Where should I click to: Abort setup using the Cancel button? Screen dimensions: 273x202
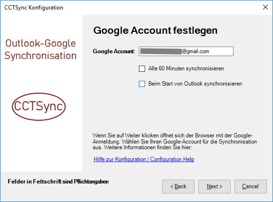point(250,186)
